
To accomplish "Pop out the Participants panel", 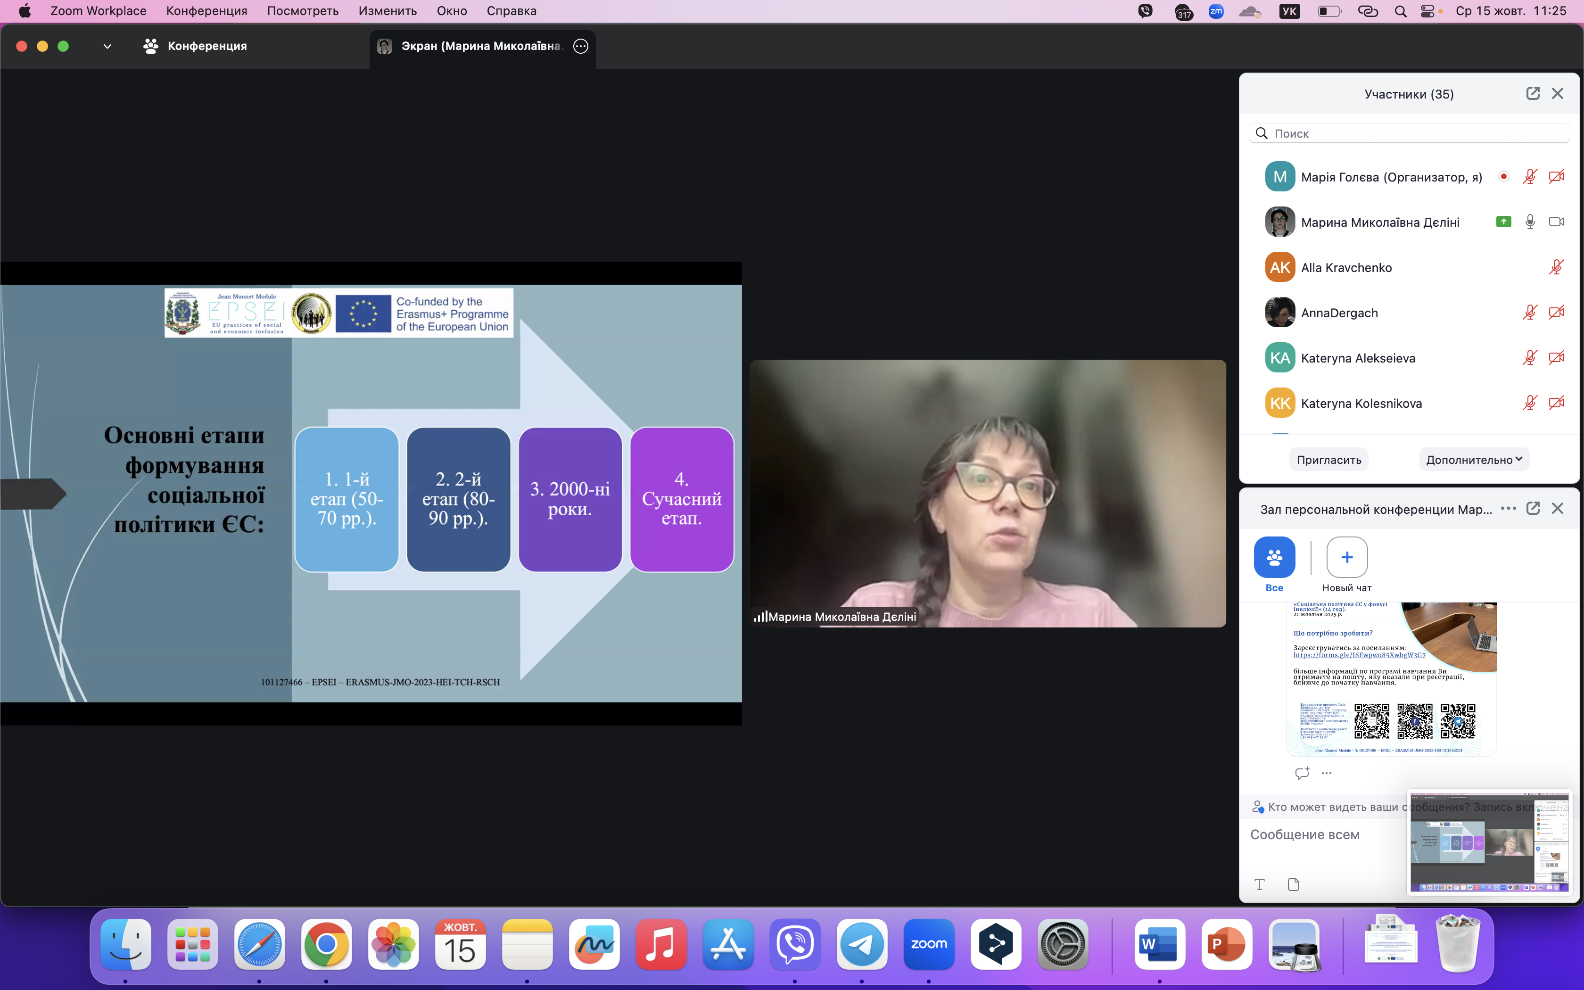I will coord(1532,94).
